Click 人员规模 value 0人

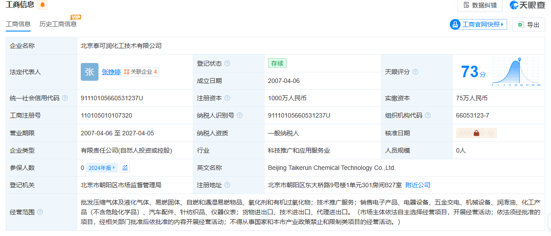tap(461, 150)
